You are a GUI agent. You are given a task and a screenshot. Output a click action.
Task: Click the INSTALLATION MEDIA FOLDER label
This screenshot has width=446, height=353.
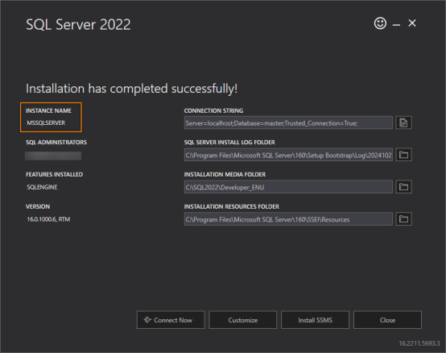(x=225, y=174)
